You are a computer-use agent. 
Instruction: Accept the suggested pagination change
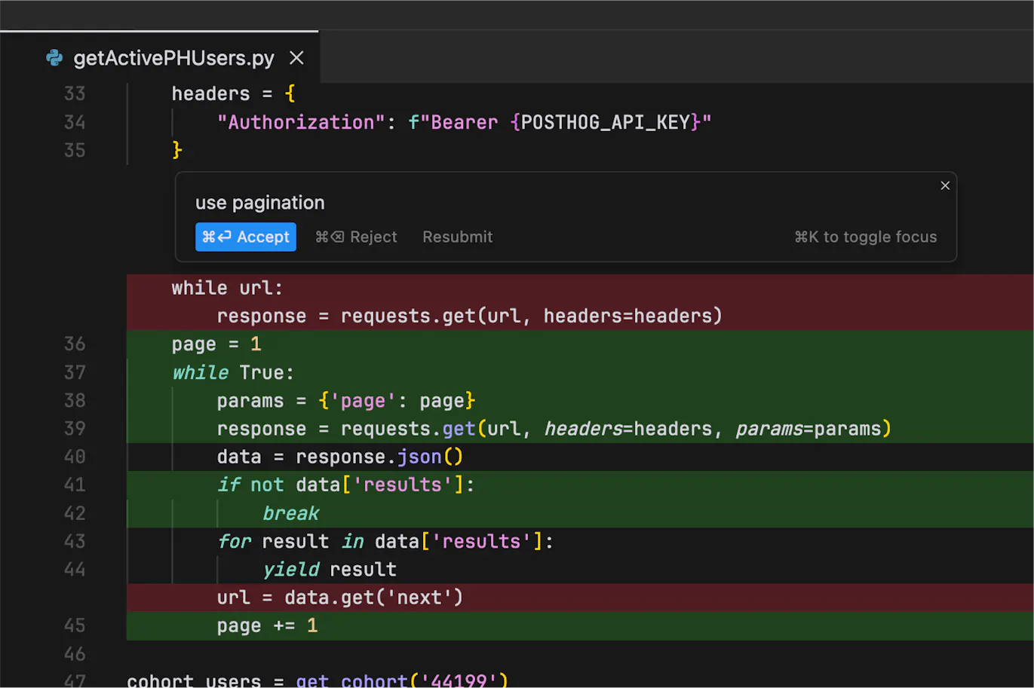point(246,237)
